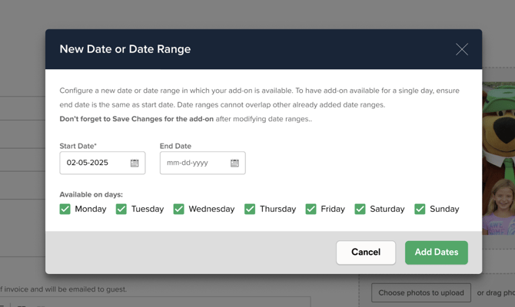The height and width of the screenshot is (307, 515).
Task: Uncheck Thursday availability
Action: 250,209
